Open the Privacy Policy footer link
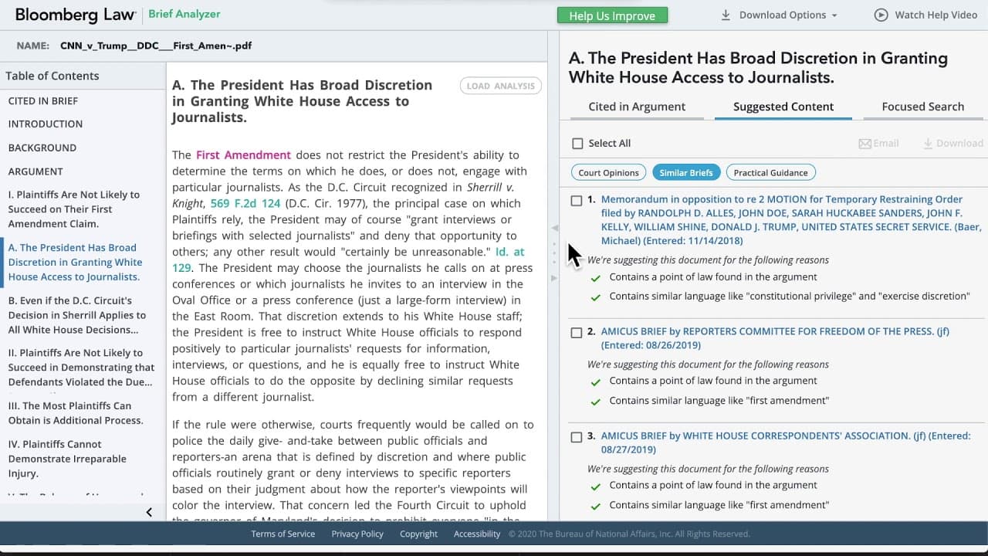This screenshot has width=988, height=556. coord(357,534)
